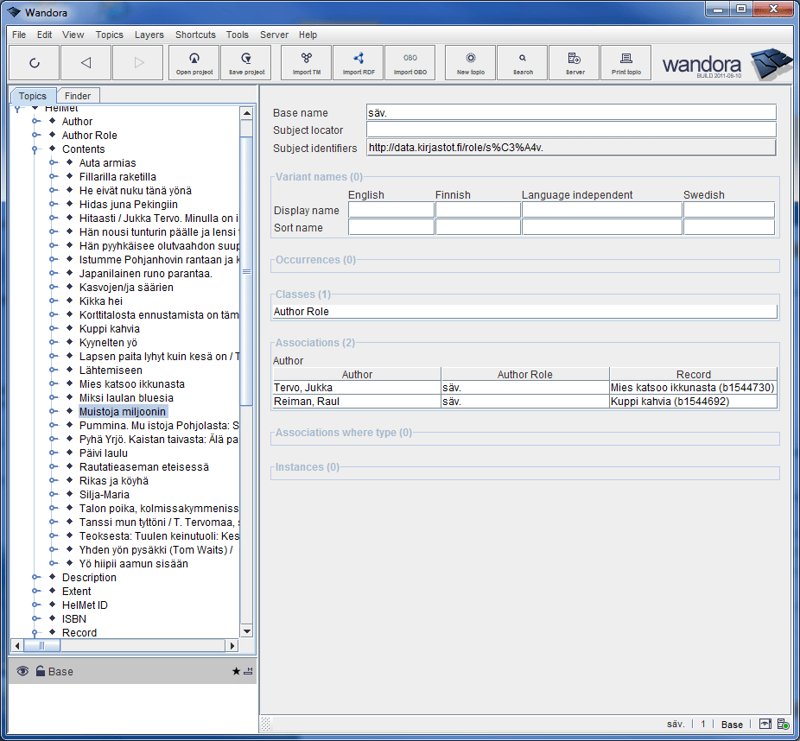Click the Open project toolbar icon

click(195, 62)
